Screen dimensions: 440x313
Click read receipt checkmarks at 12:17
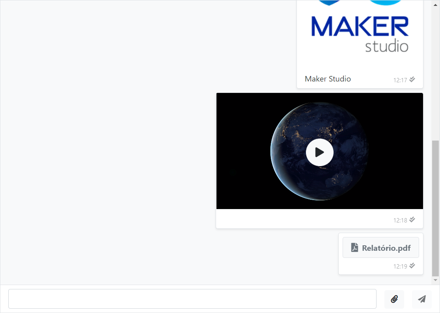(x=412, y=80)
